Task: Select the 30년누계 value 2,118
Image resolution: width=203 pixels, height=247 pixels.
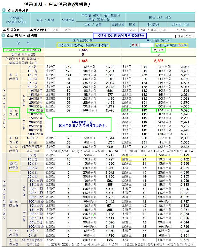Action: (x=110, y=87)
